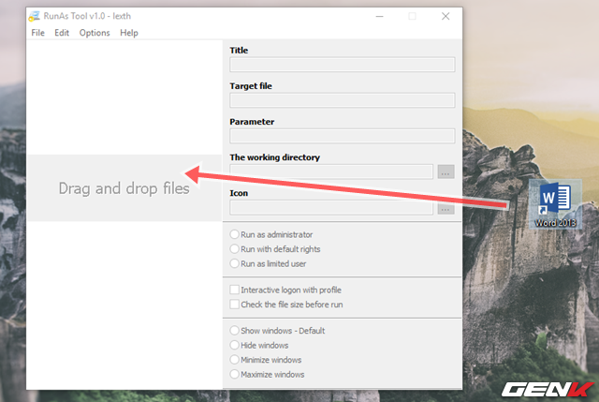Click the Title input field
Screen dimensions: 599x402
[342, 66]
